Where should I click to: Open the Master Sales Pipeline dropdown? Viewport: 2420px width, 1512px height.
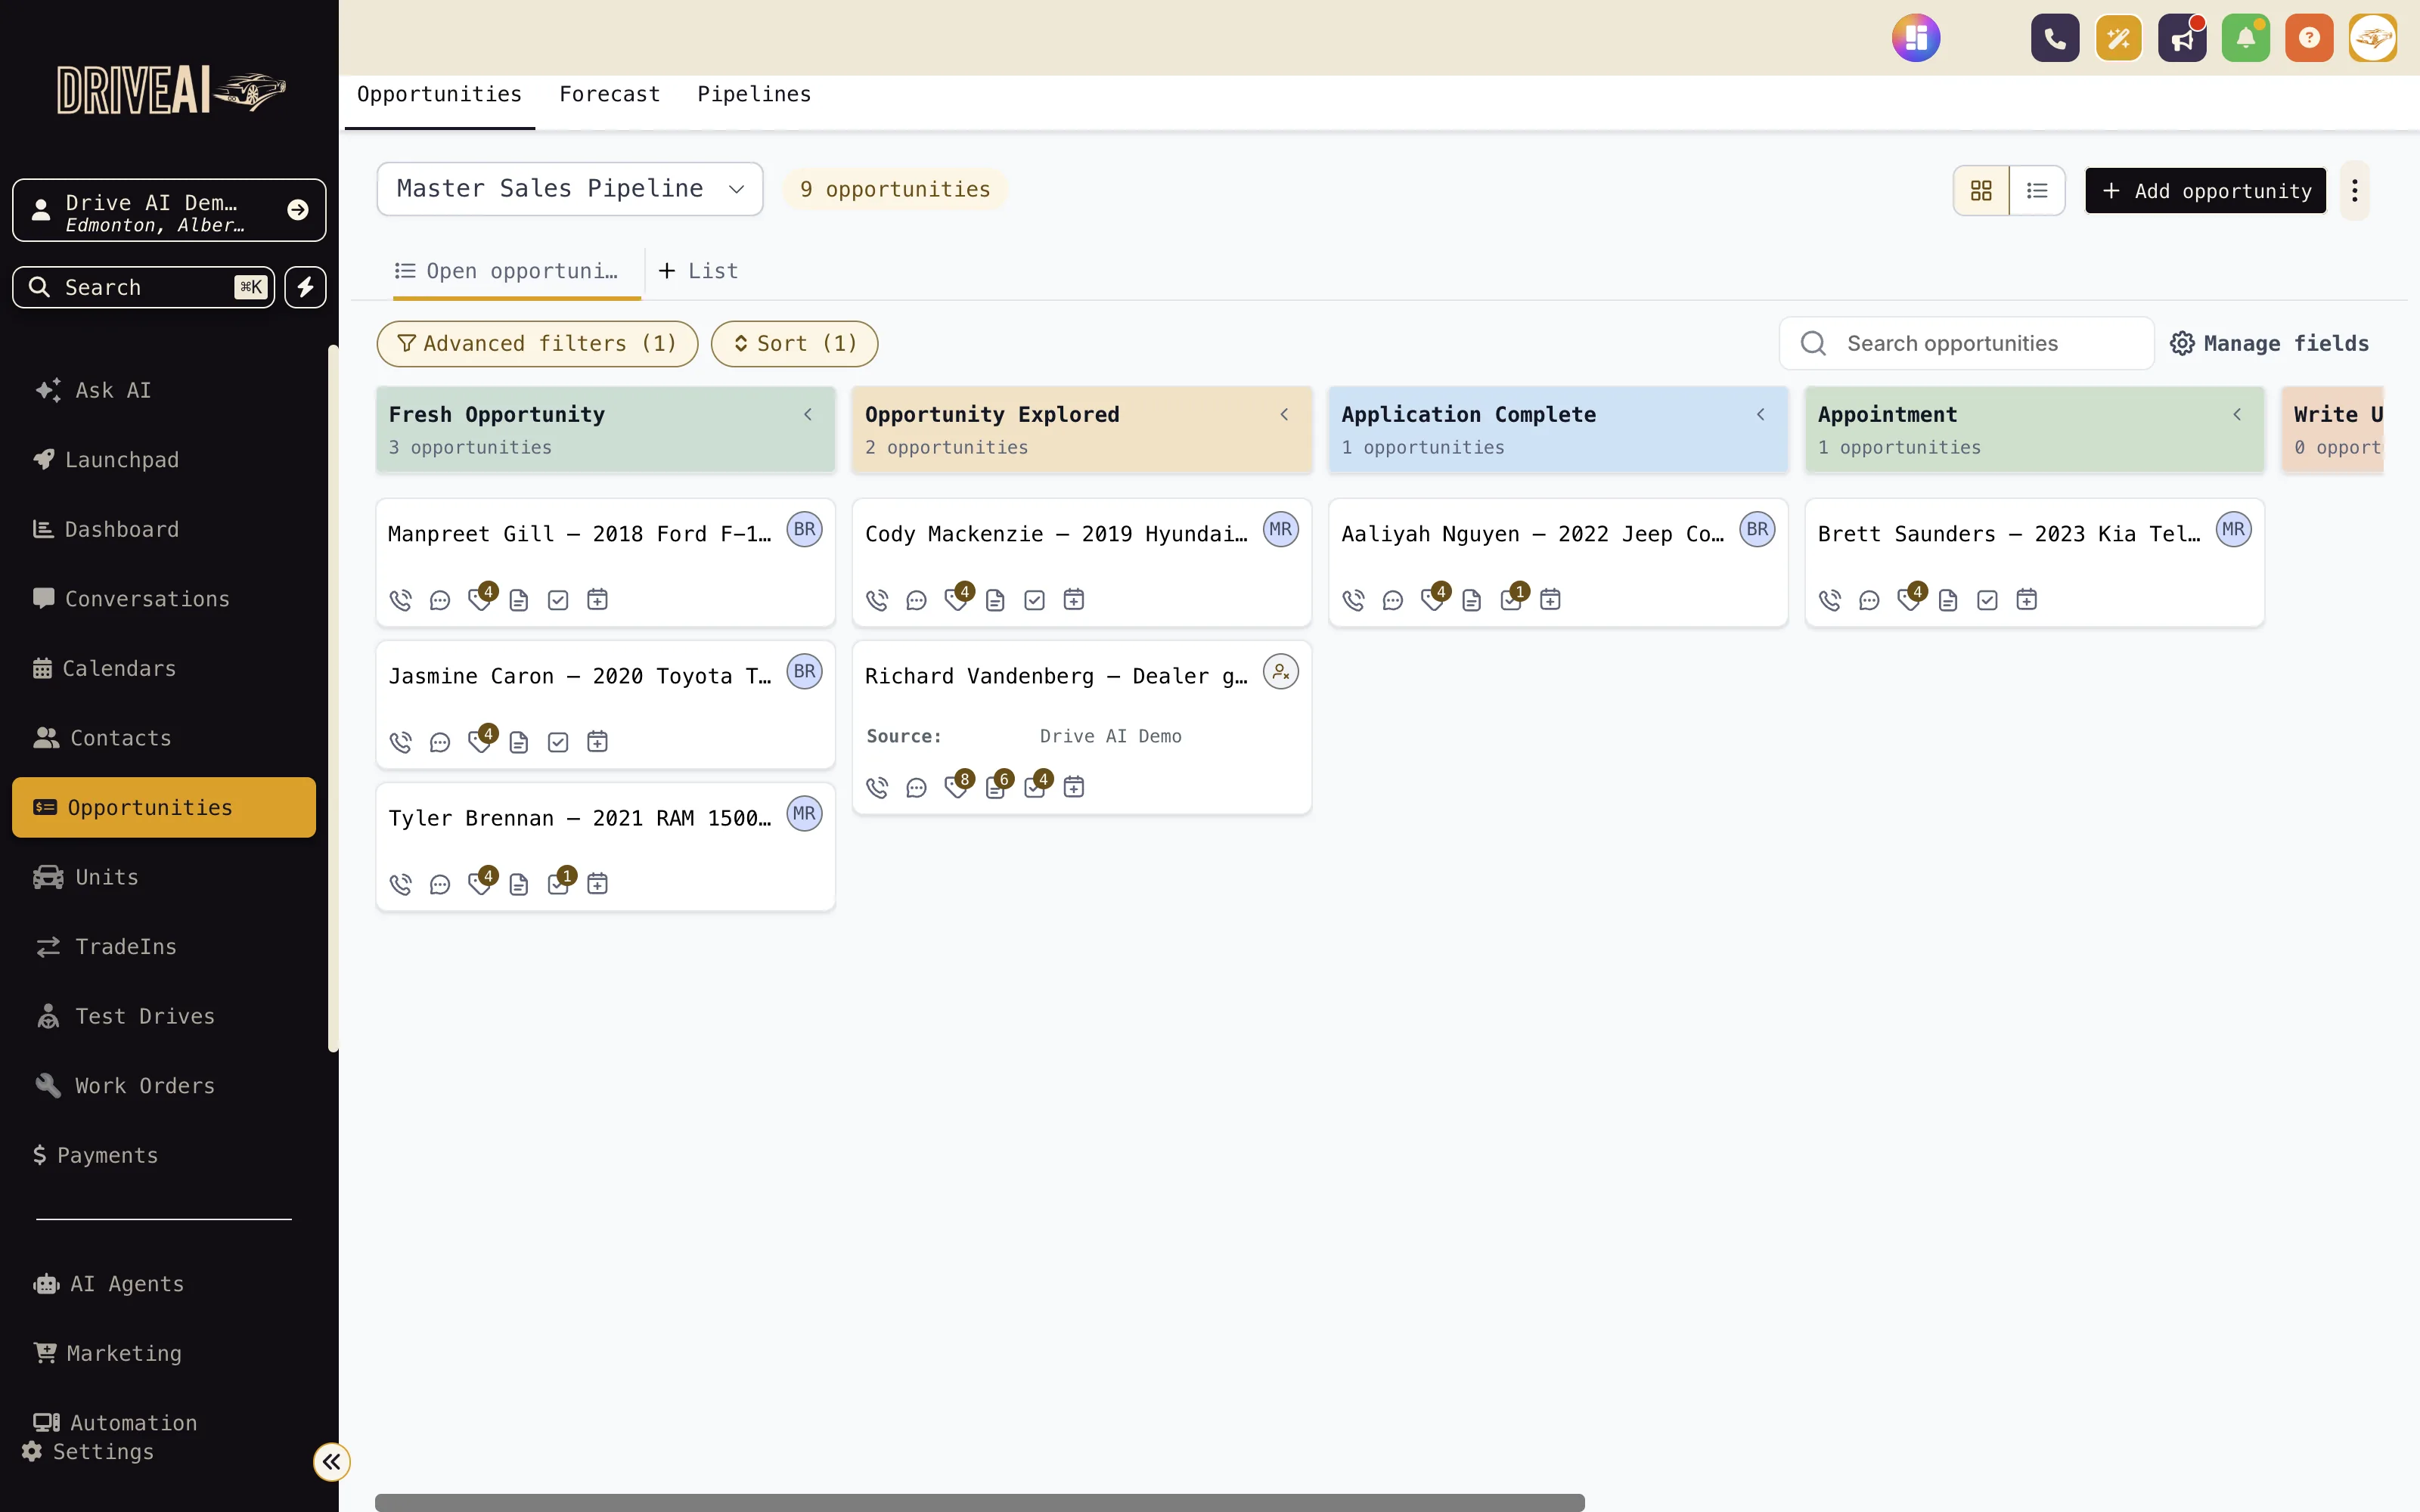[x=570, y=189]
